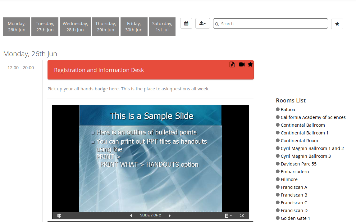Go to previous slide arrow
This screenshot has height=222, width=356.
coord(131,216)
